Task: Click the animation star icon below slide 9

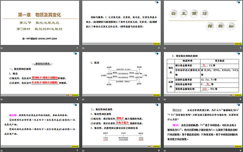Action: click(x=165, y=151)
